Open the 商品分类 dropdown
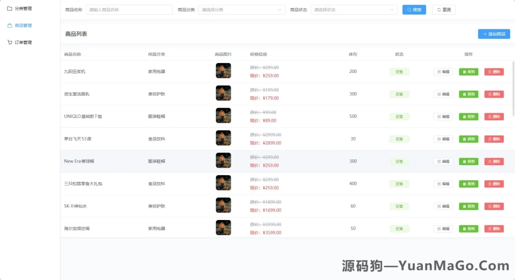Screen dimensions: 515x280 (x=242, y=10)
